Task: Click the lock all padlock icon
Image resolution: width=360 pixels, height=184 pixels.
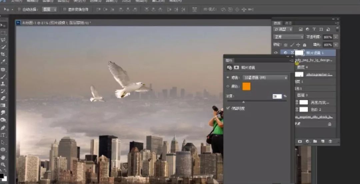Action: (x=304, y=45)
